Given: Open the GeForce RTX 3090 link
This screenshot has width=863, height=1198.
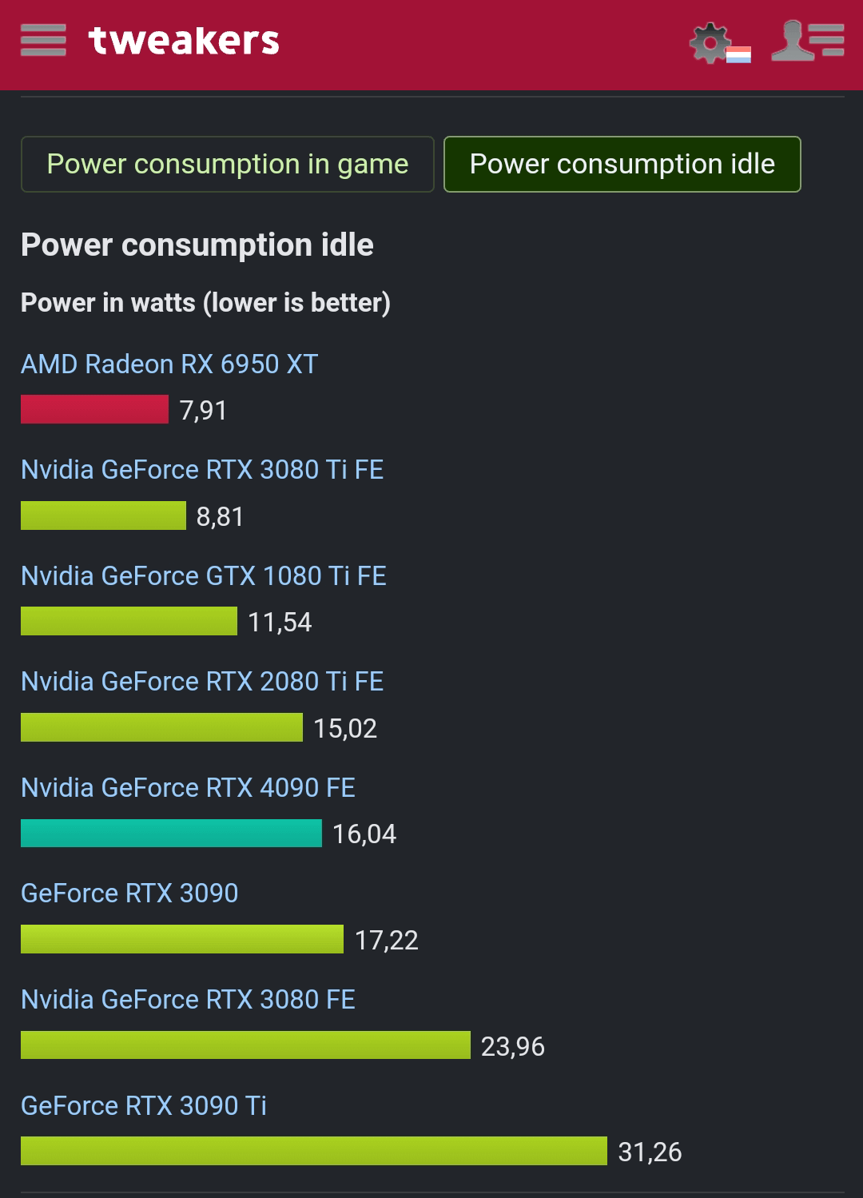Looking at the screenshot, I should click(x=129, y=893).
